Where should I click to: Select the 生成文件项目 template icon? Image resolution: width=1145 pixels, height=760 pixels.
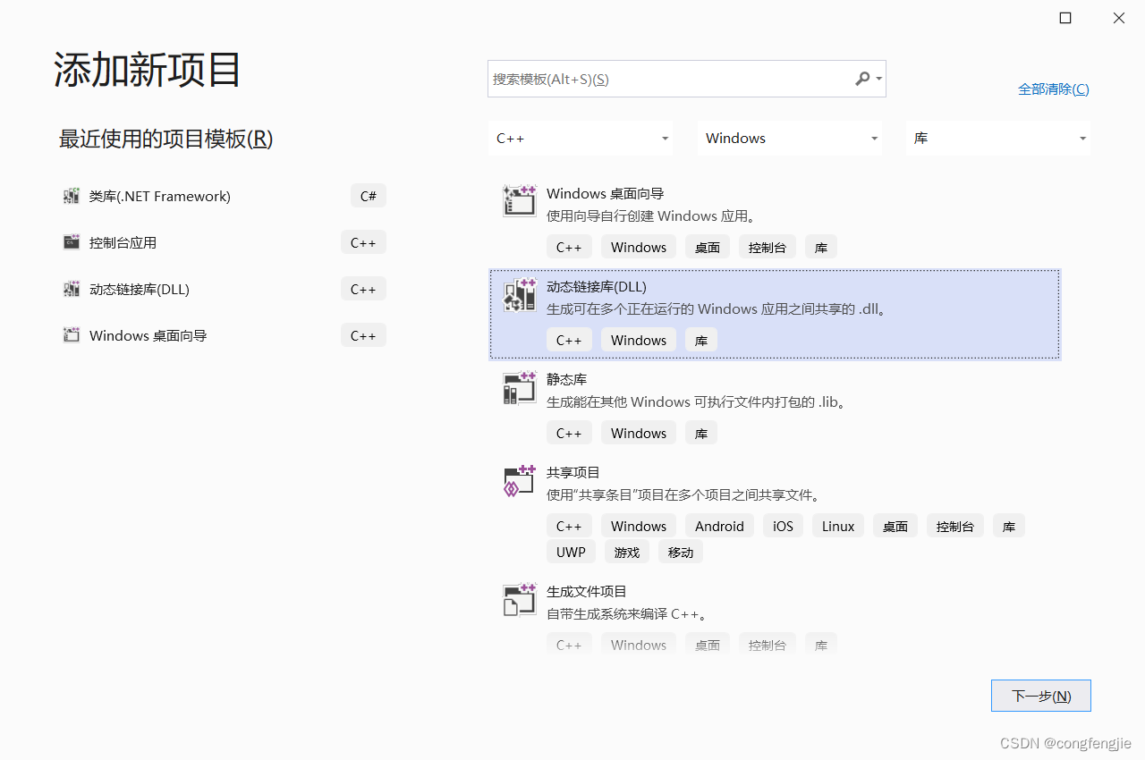coord(519,599)
